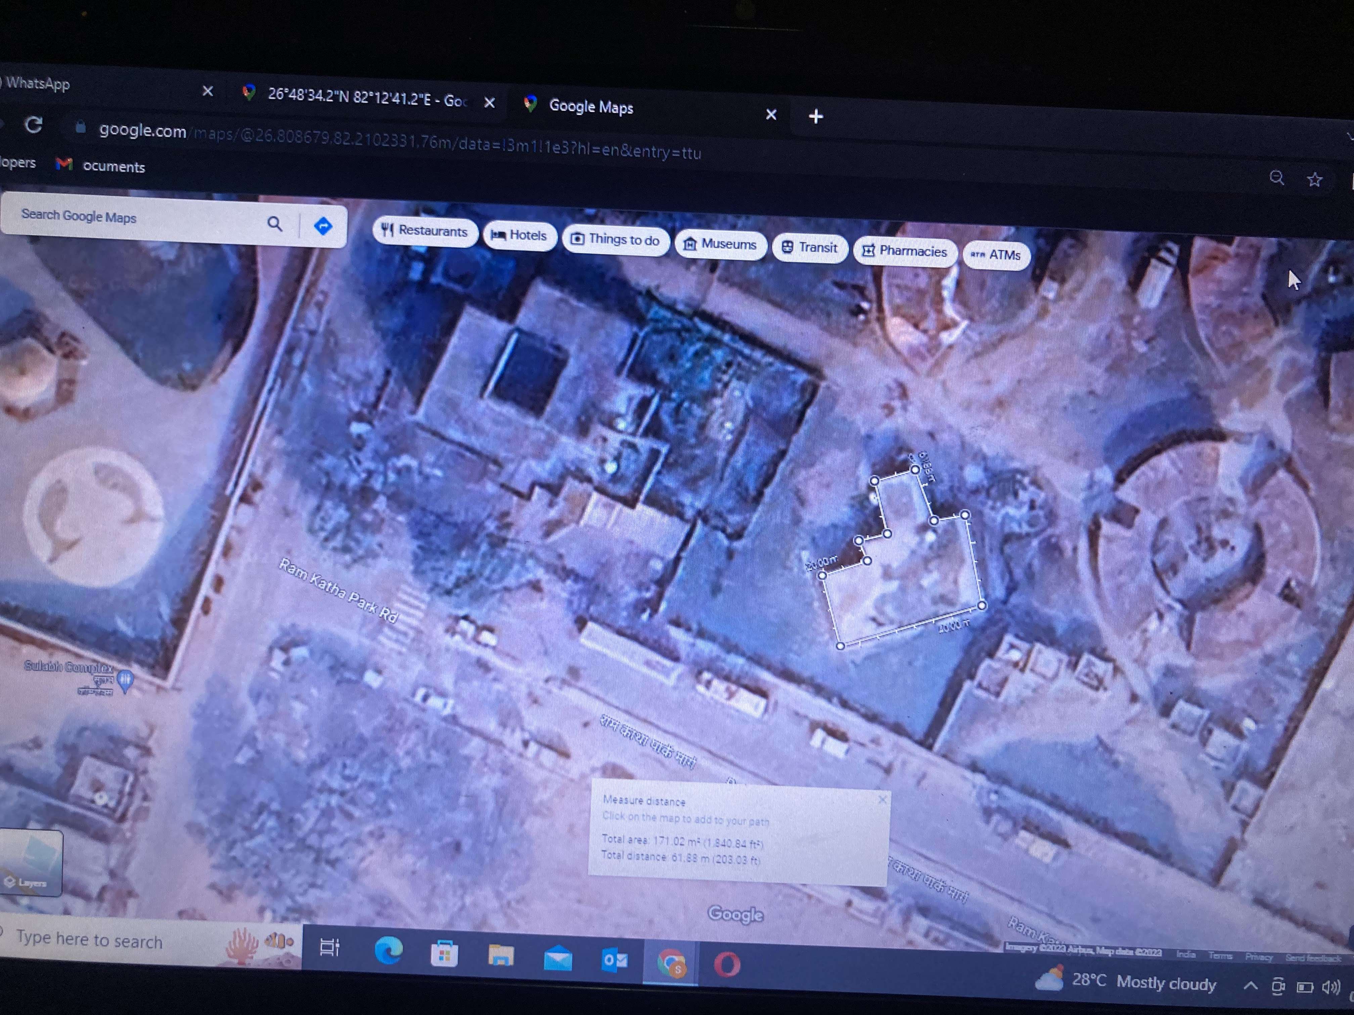1354x1015 pixels.
Task: Open the Gmail bookmark icon
Action: pos(64,163)
